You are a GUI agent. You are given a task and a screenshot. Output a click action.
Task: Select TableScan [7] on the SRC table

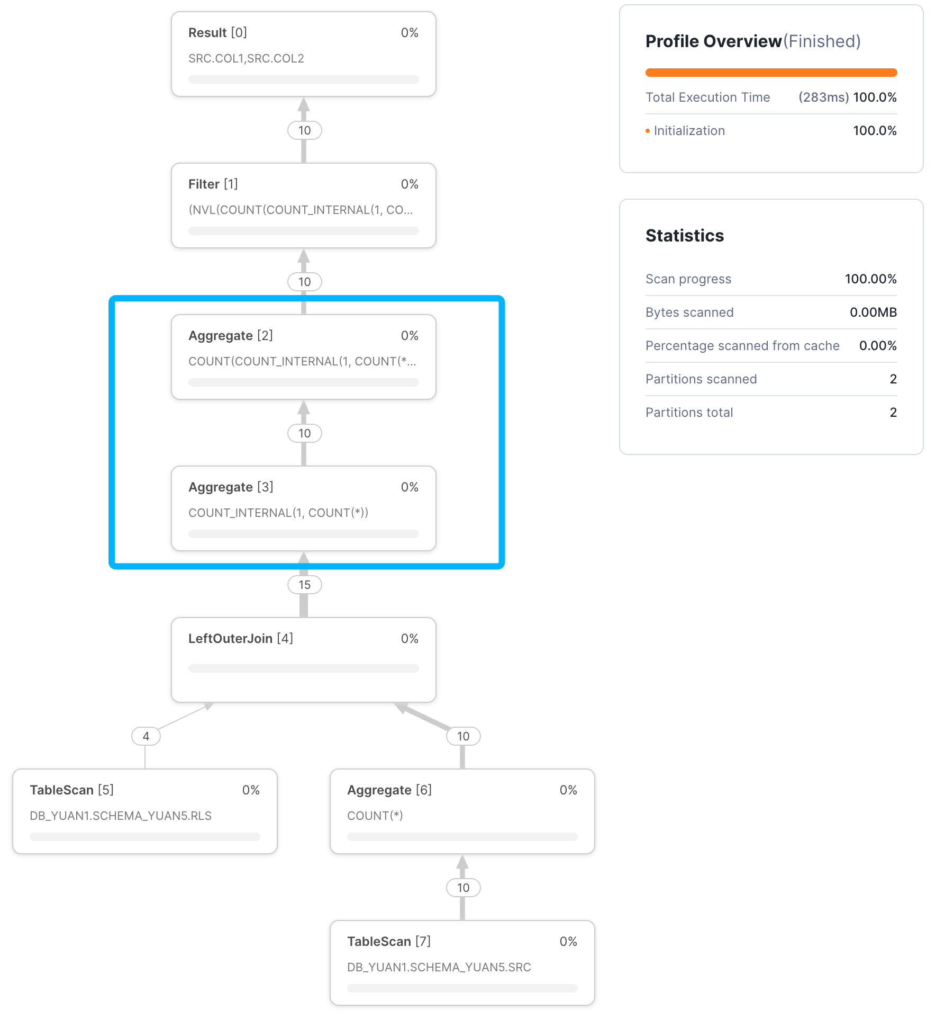click(x=462, y=963)
